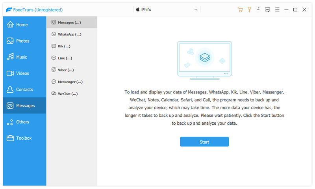This screenshot has width=315, height=189.
Task: Minimize the FoneTrans window
Action: 286,9
